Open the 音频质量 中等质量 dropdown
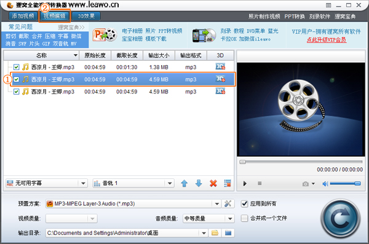 [x=230, y=219]
